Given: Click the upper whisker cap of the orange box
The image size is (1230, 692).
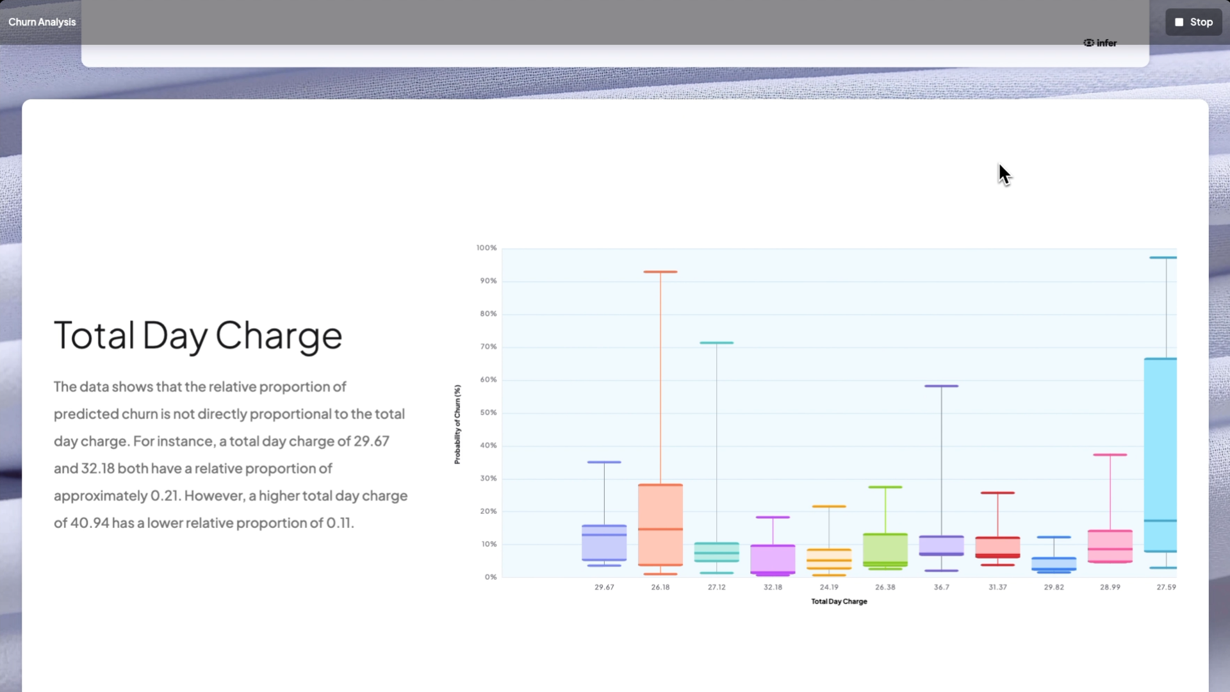Looking at the screenshot, I should (x=660, y=272).
